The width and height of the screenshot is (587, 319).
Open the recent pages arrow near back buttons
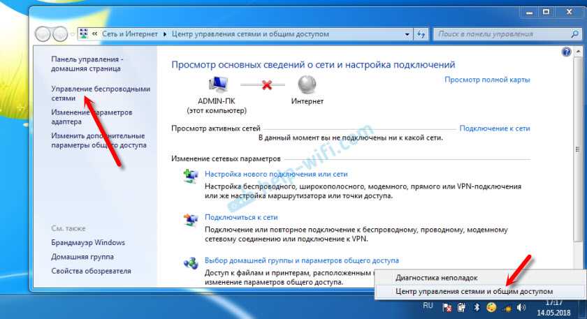pos(72,34)
